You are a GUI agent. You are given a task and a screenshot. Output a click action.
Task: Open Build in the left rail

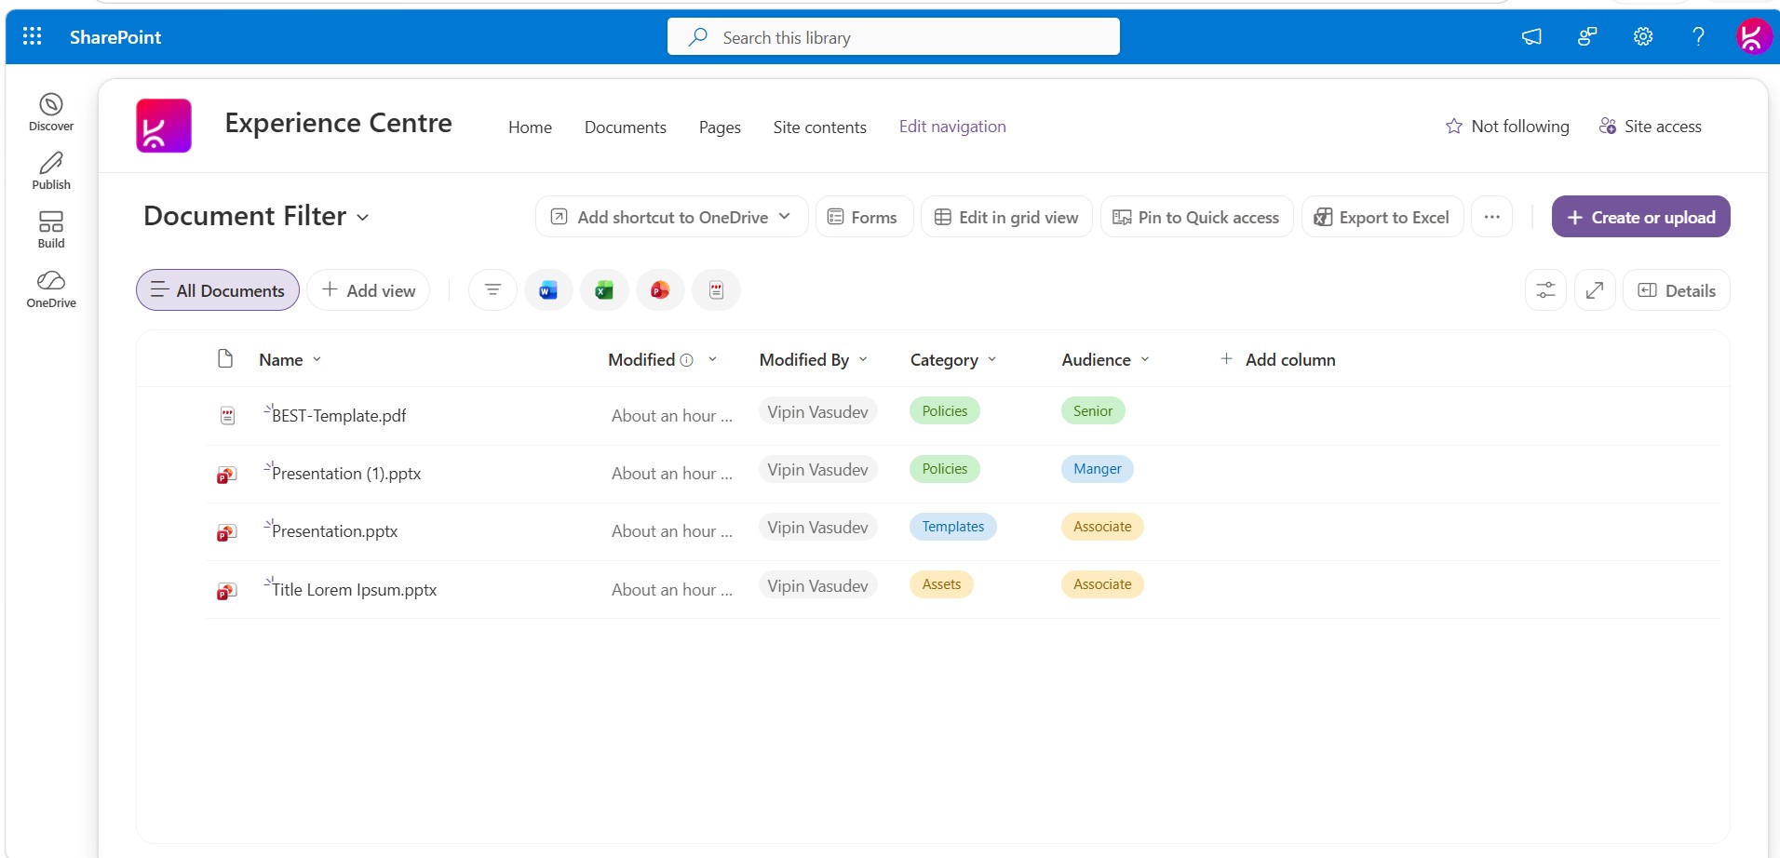(x=51, y=230)
